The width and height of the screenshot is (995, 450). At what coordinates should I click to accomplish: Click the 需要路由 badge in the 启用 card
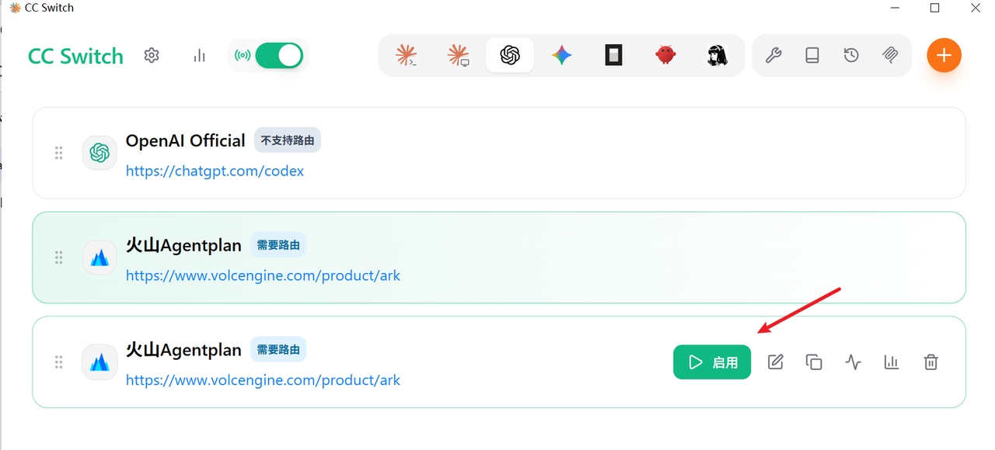(x=278, y=350)
